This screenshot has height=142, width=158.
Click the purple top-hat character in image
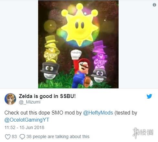click(100, 55)
